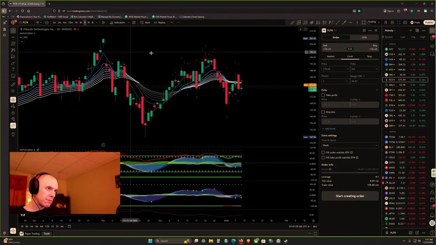
Task: Enter fullscreen chart mode
Action: (399, 22)
